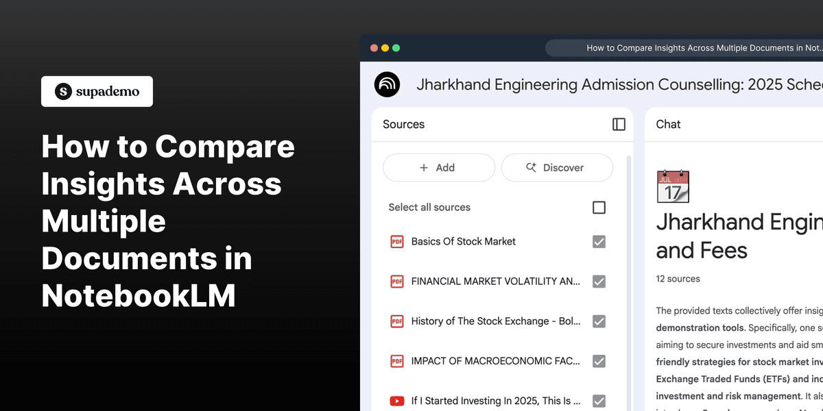
Task: Collapse the Sources panel
Action: (618, 124)
